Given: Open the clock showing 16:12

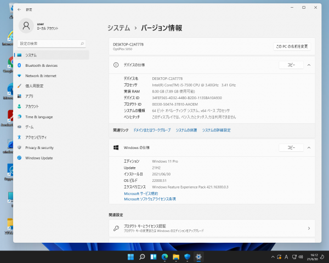Looking at the screenshot, I should coord(312,257).
